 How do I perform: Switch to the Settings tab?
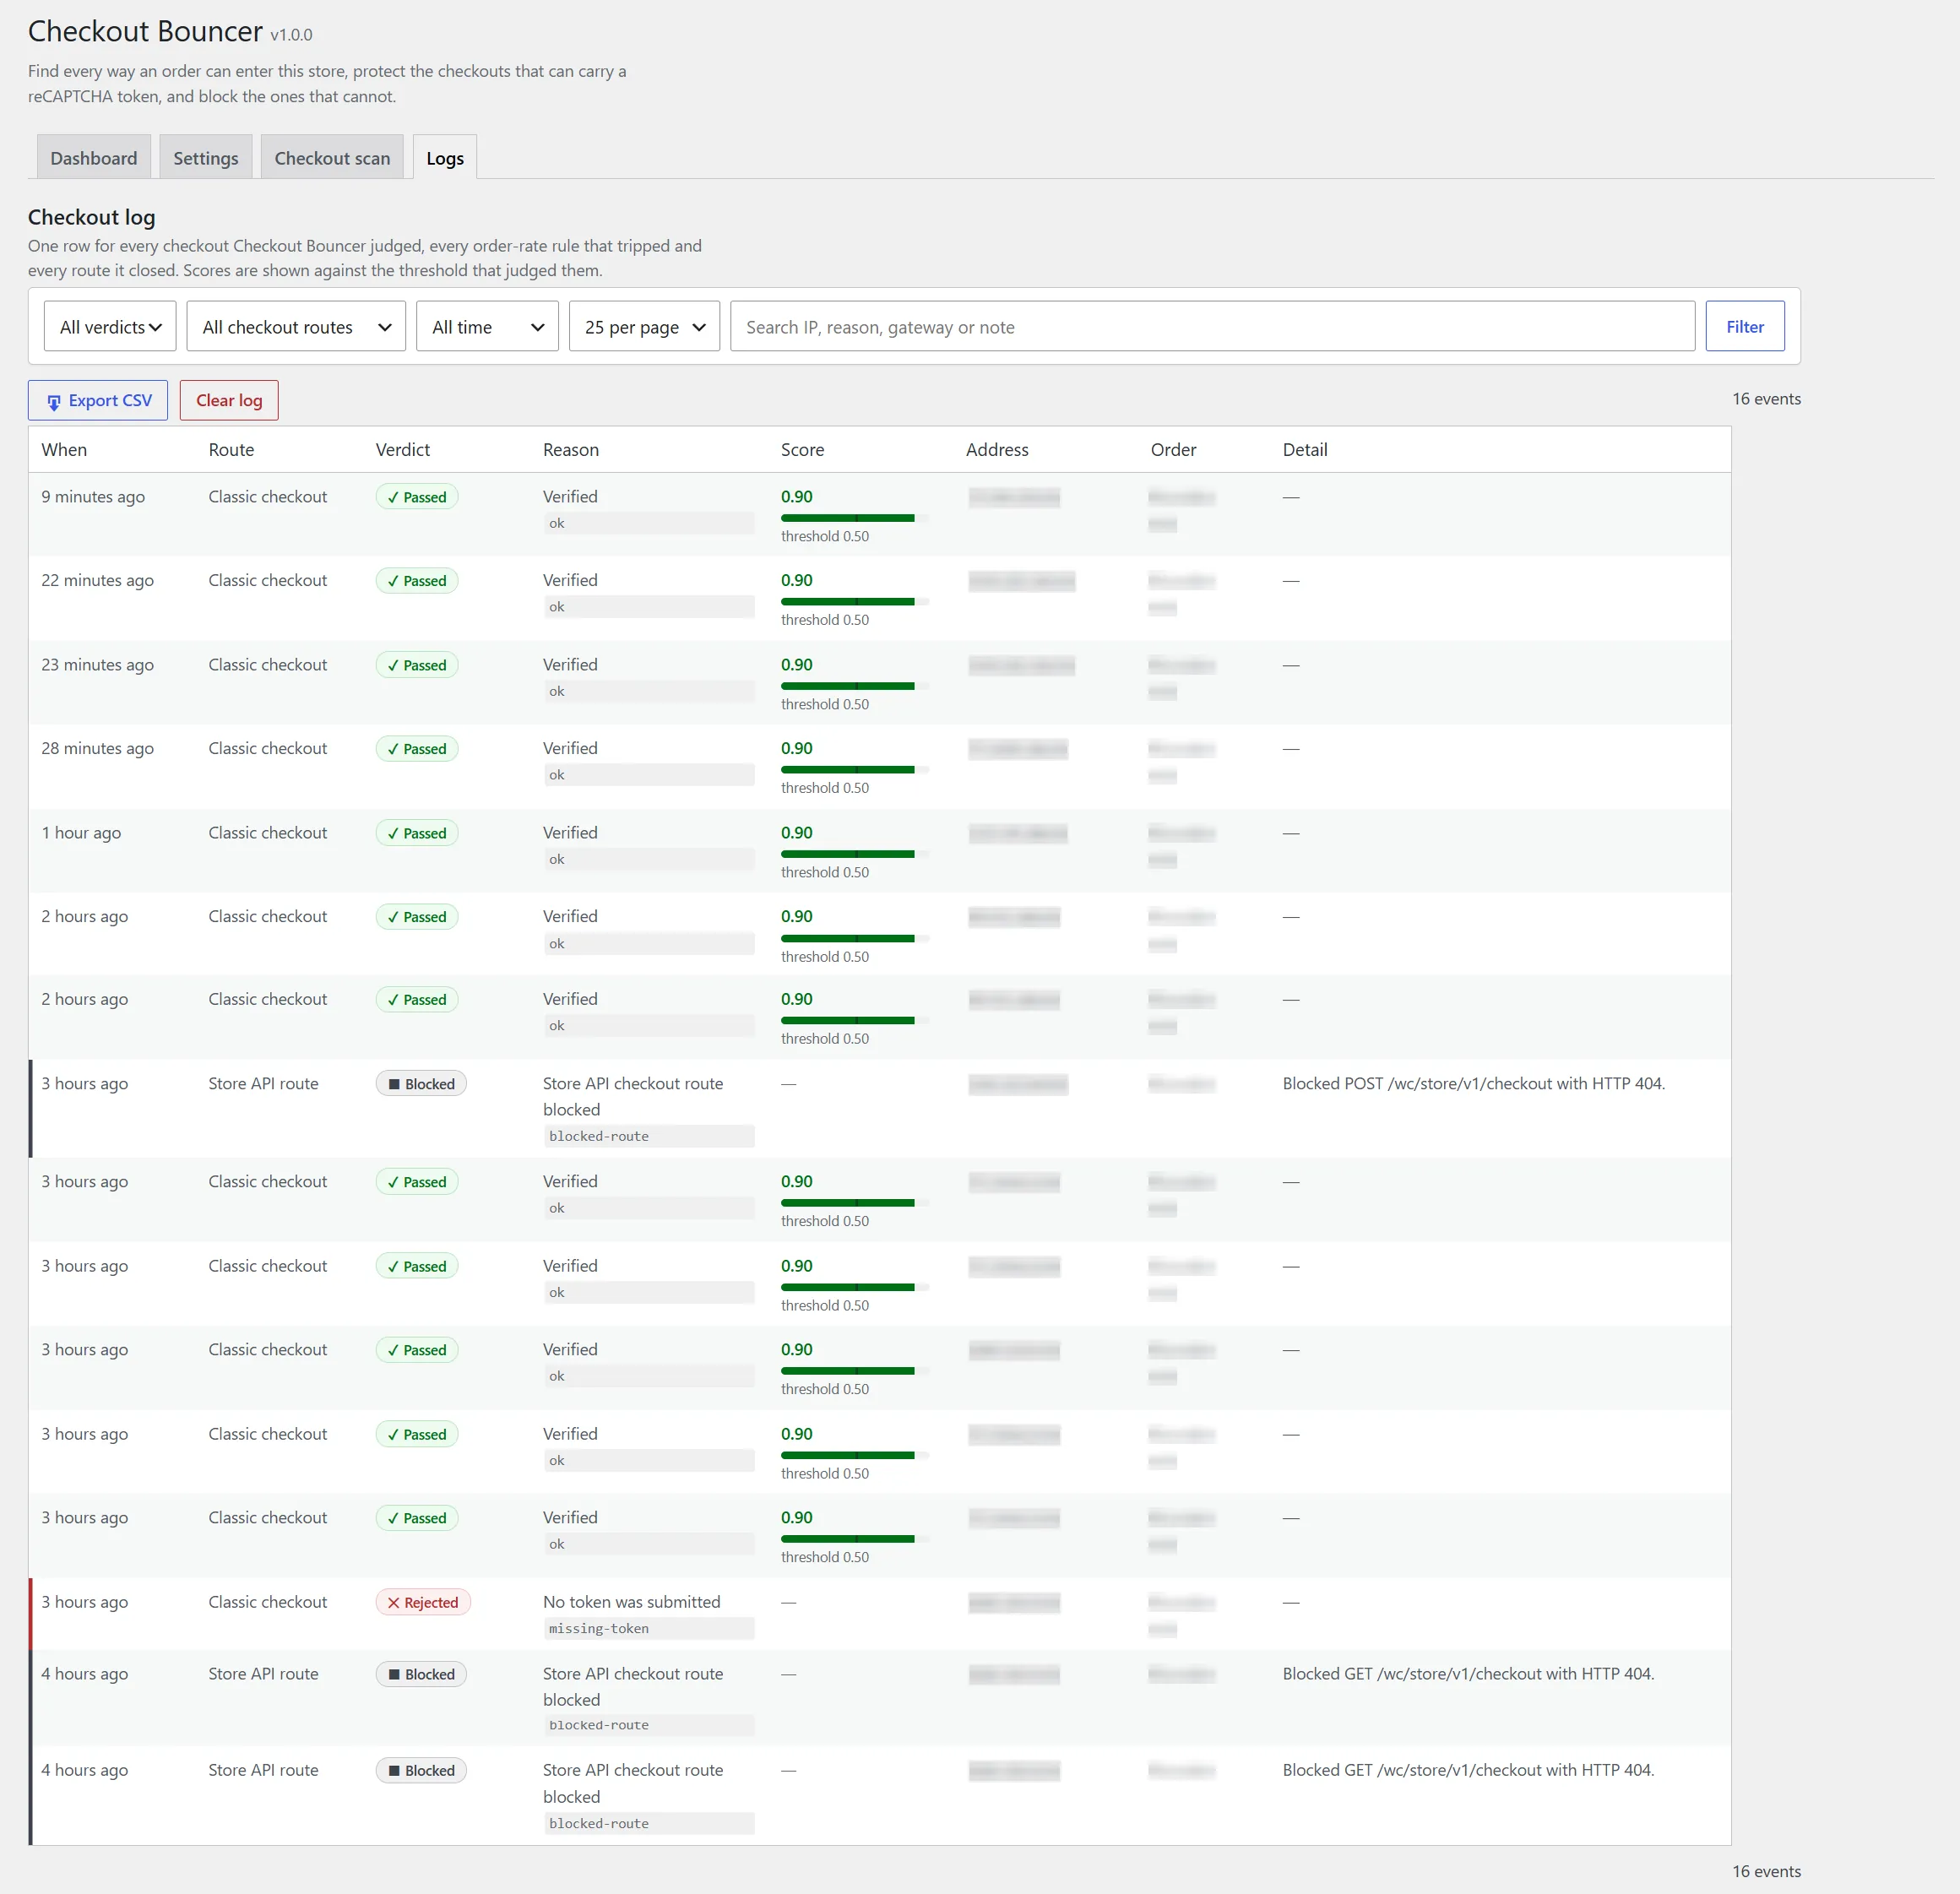click(206, 158)
